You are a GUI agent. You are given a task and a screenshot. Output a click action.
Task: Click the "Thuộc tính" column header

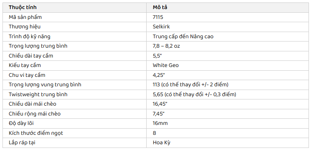pos(23,7)
